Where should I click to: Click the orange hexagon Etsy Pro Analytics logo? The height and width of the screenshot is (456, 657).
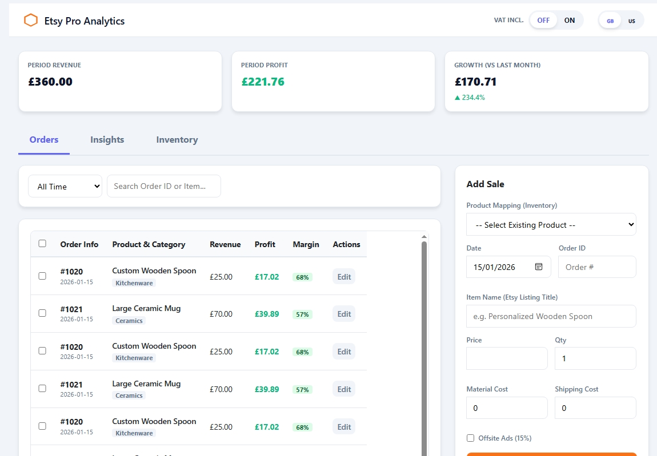31,20
